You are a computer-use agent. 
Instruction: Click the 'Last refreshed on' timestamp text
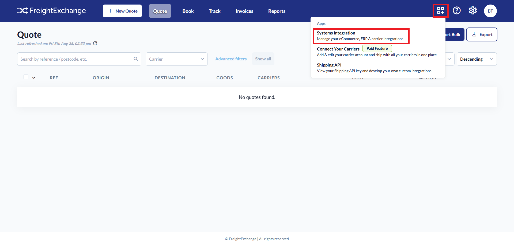[x=54, y=44]
